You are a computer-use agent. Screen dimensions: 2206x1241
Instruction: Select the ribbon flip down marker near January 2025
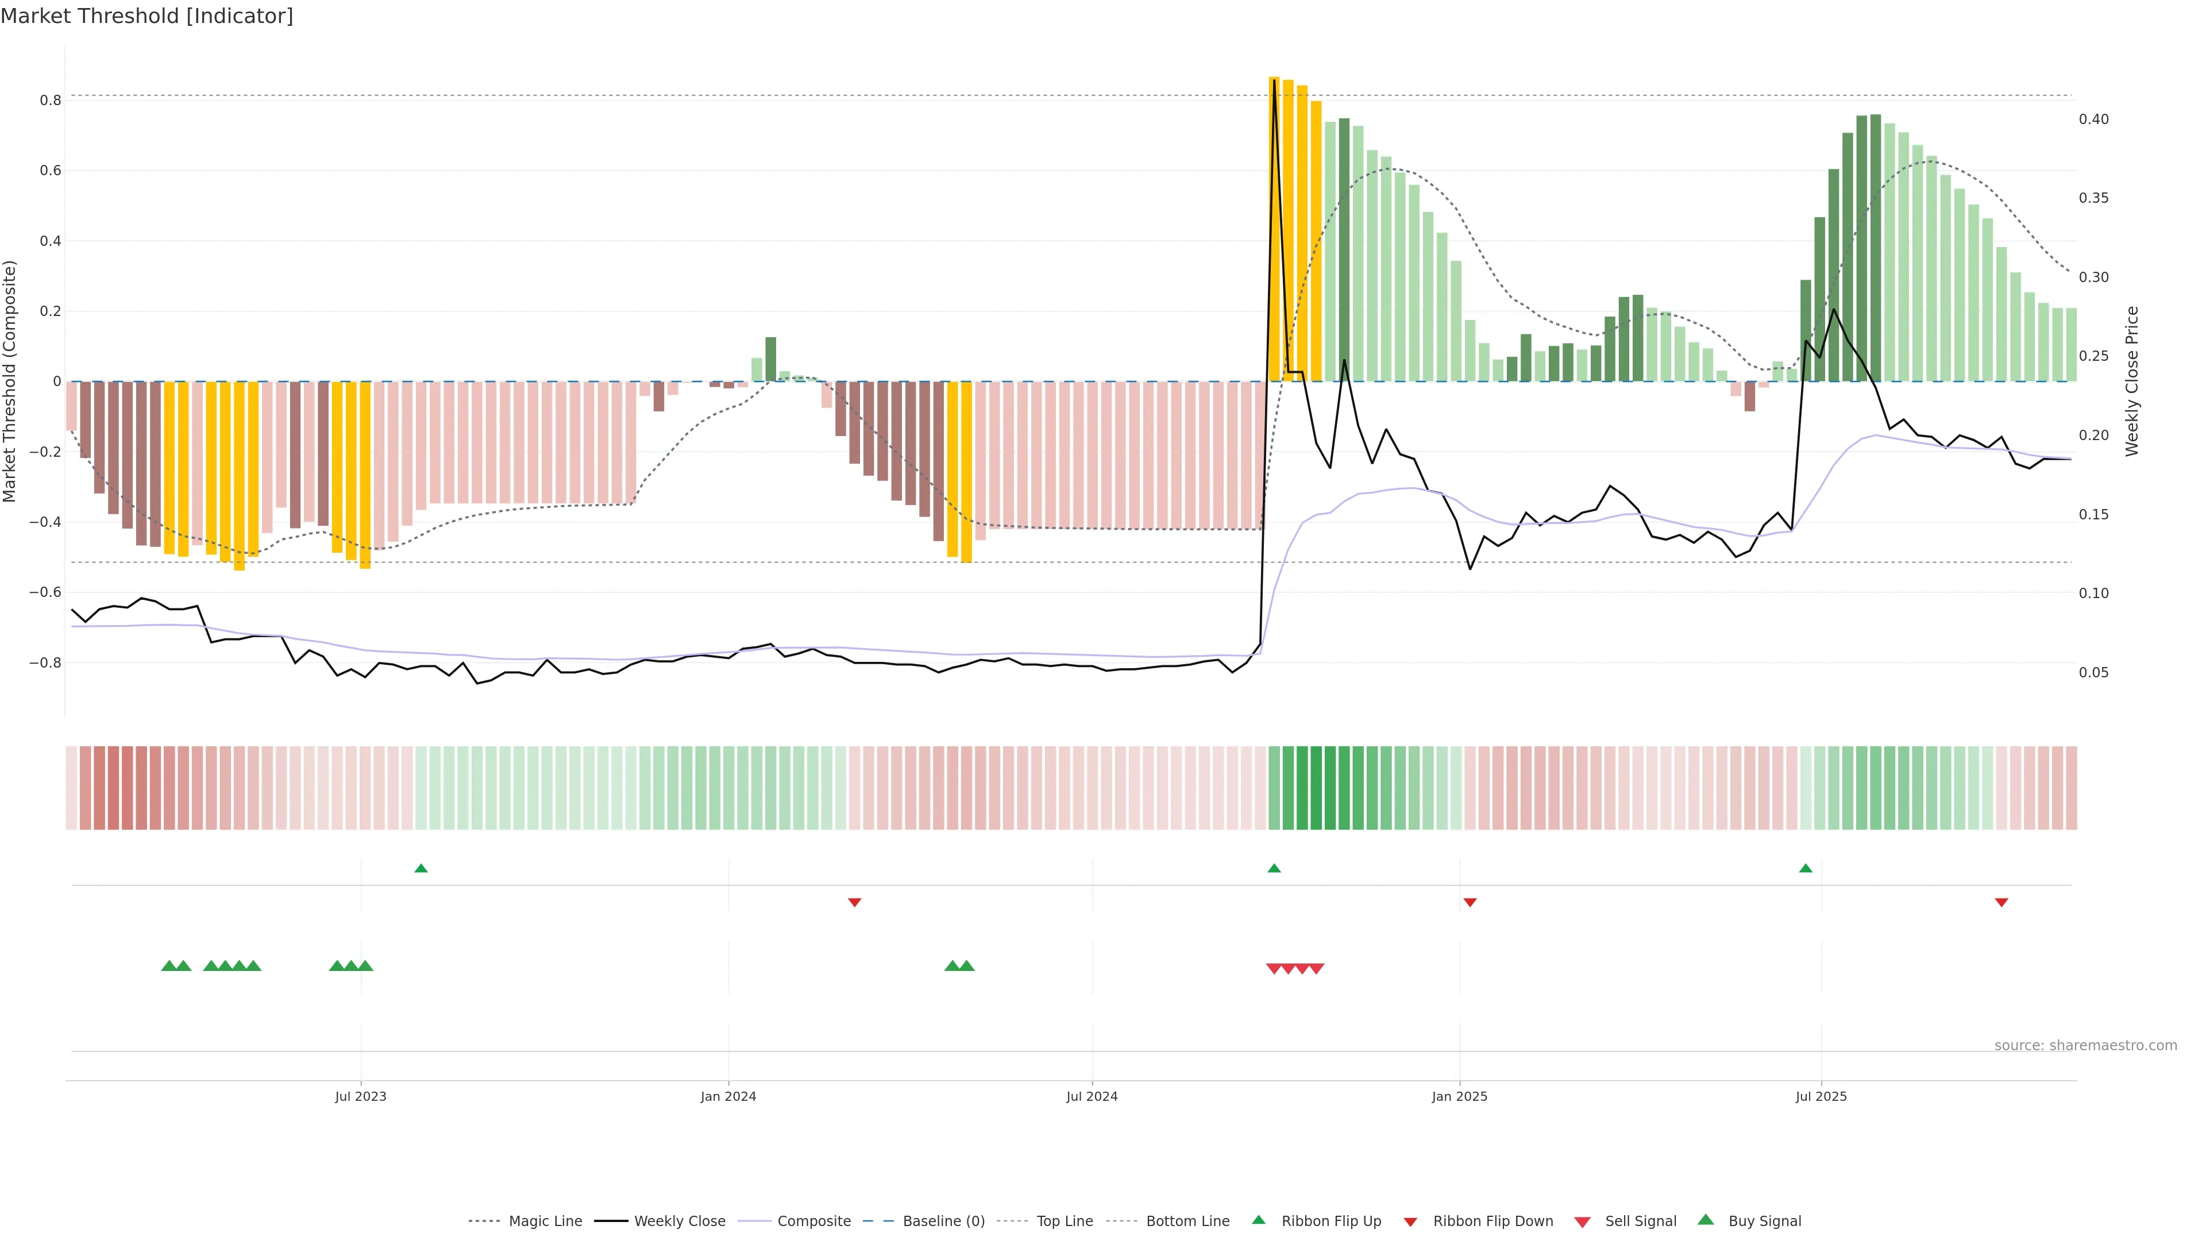(1470, 902)
